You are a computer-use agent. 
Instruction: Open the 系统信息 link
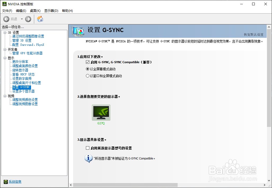[x=15, y=182]
